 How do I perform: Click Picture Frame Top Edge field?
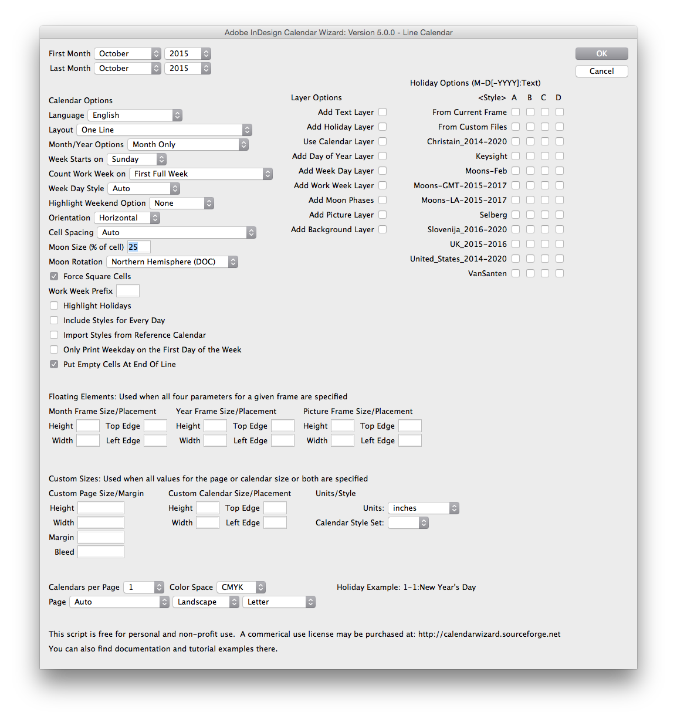410,426
